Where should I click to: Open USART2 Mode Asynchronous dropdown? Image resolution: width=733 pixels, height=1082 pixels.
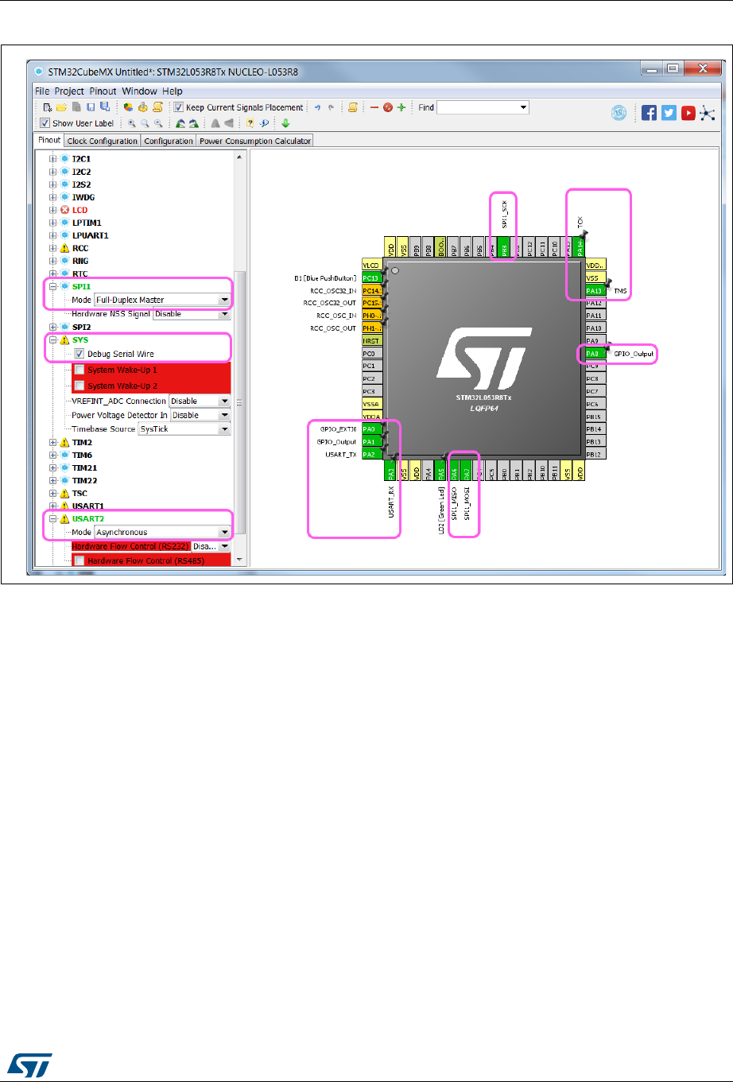(162, 532)
